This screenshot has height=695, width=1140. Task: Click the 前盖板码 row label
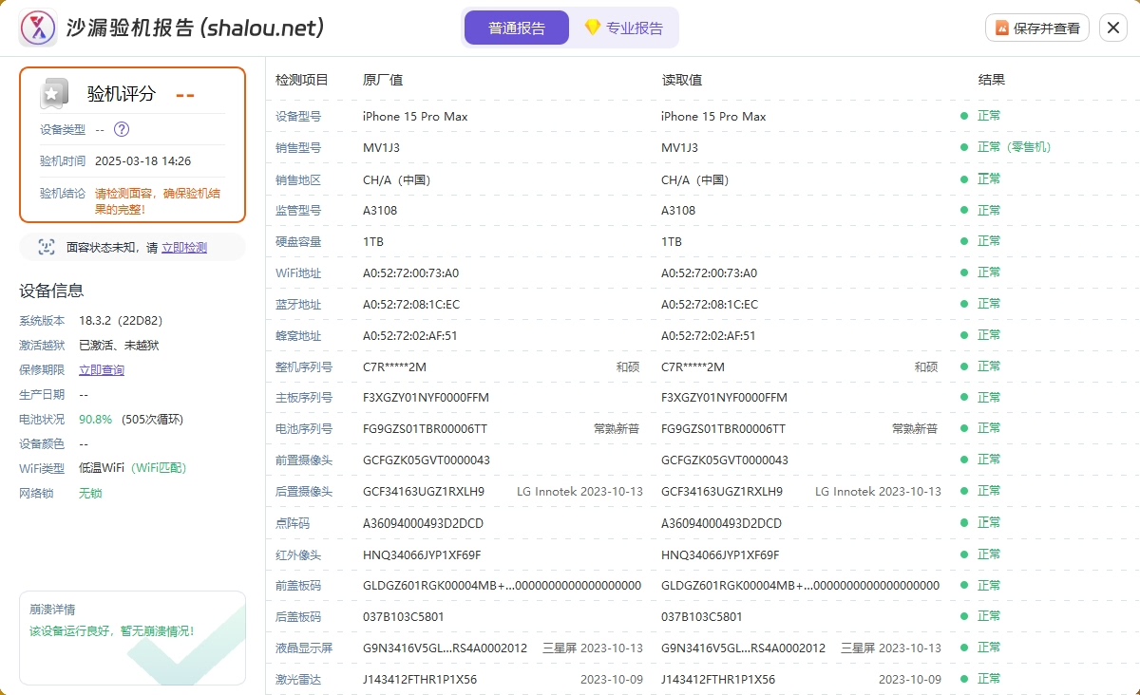tap(298, 585)
